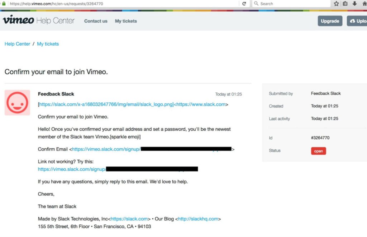Click the green padlock security icon
This screenshot has width=367, height=237.
[x=4, y=4]
